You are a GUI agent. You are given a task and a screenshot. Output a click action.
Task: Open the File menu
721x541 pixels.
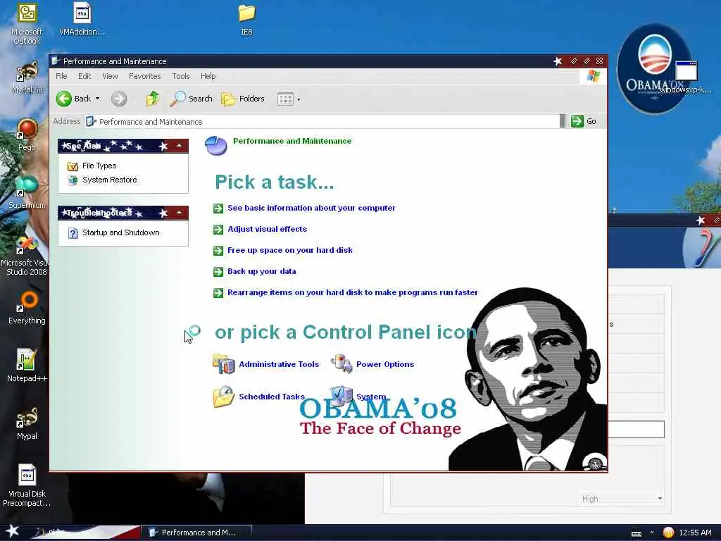(x=61, y=76)
